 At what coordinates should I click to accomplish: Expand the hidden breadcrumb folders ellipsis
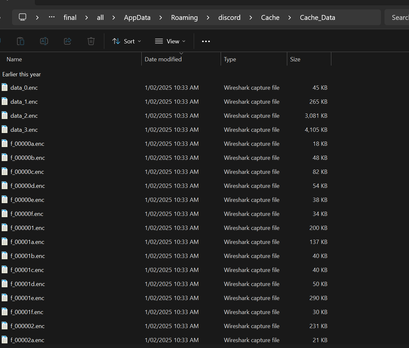52,17
